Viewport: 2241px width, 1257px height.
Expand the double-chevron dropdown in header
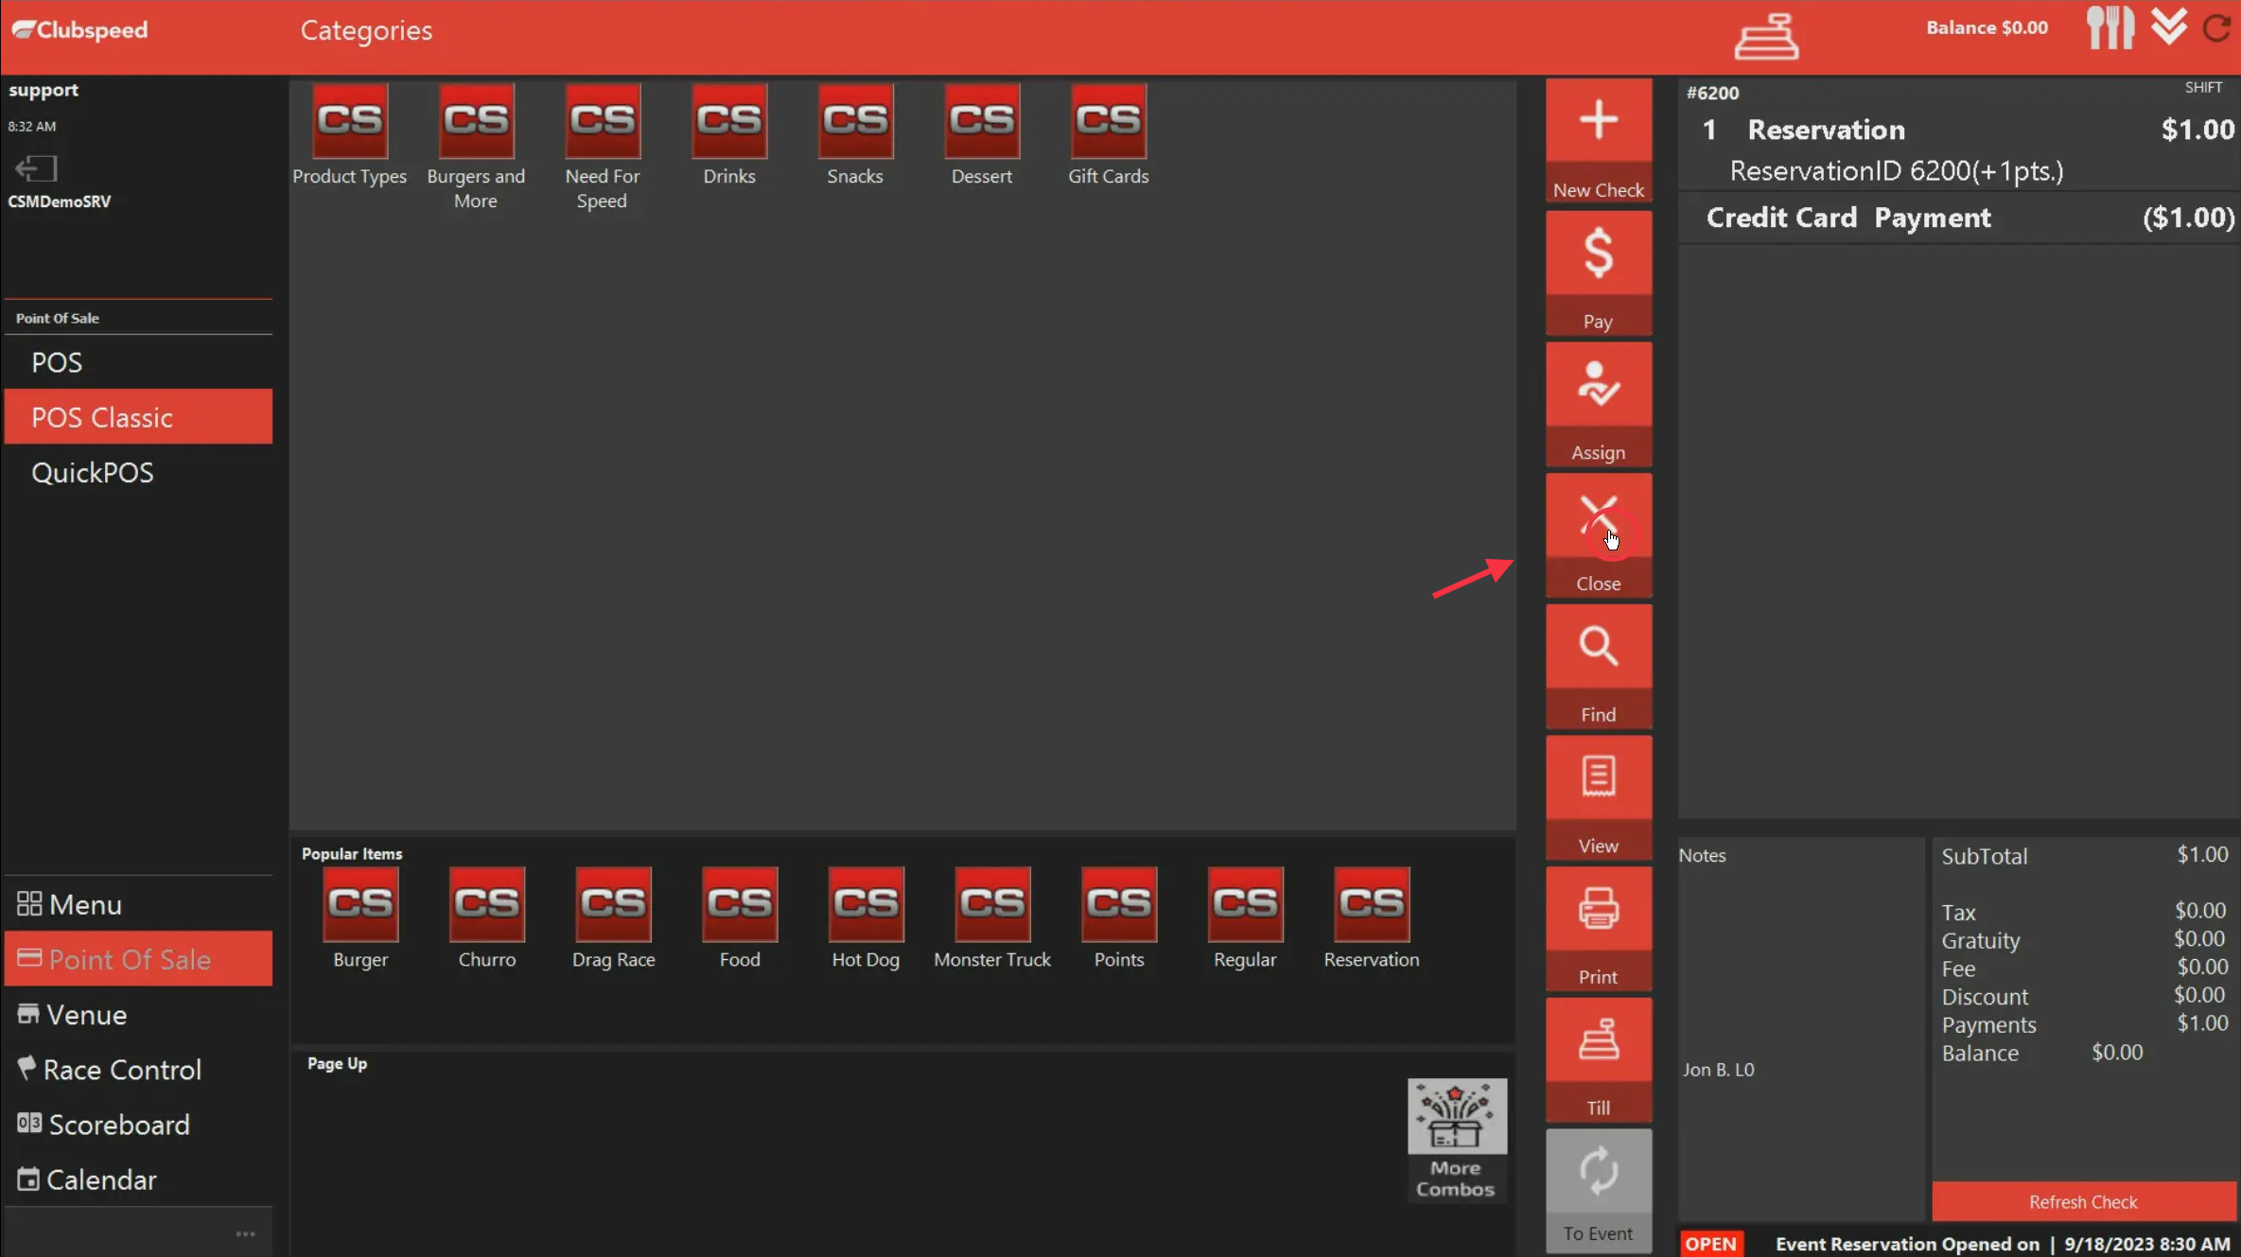2168,26
